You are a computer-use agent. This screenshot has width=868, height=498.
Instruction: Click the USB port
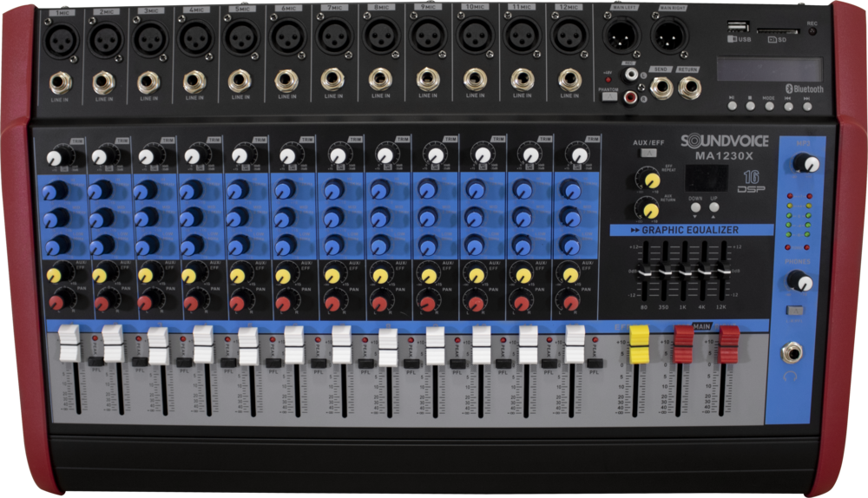point(738,27)
